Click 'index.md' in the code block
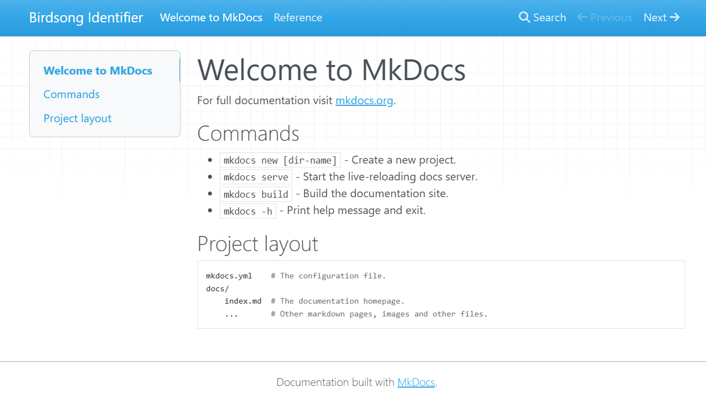Viewport: 706px width, 405px height. pos(243,301)
